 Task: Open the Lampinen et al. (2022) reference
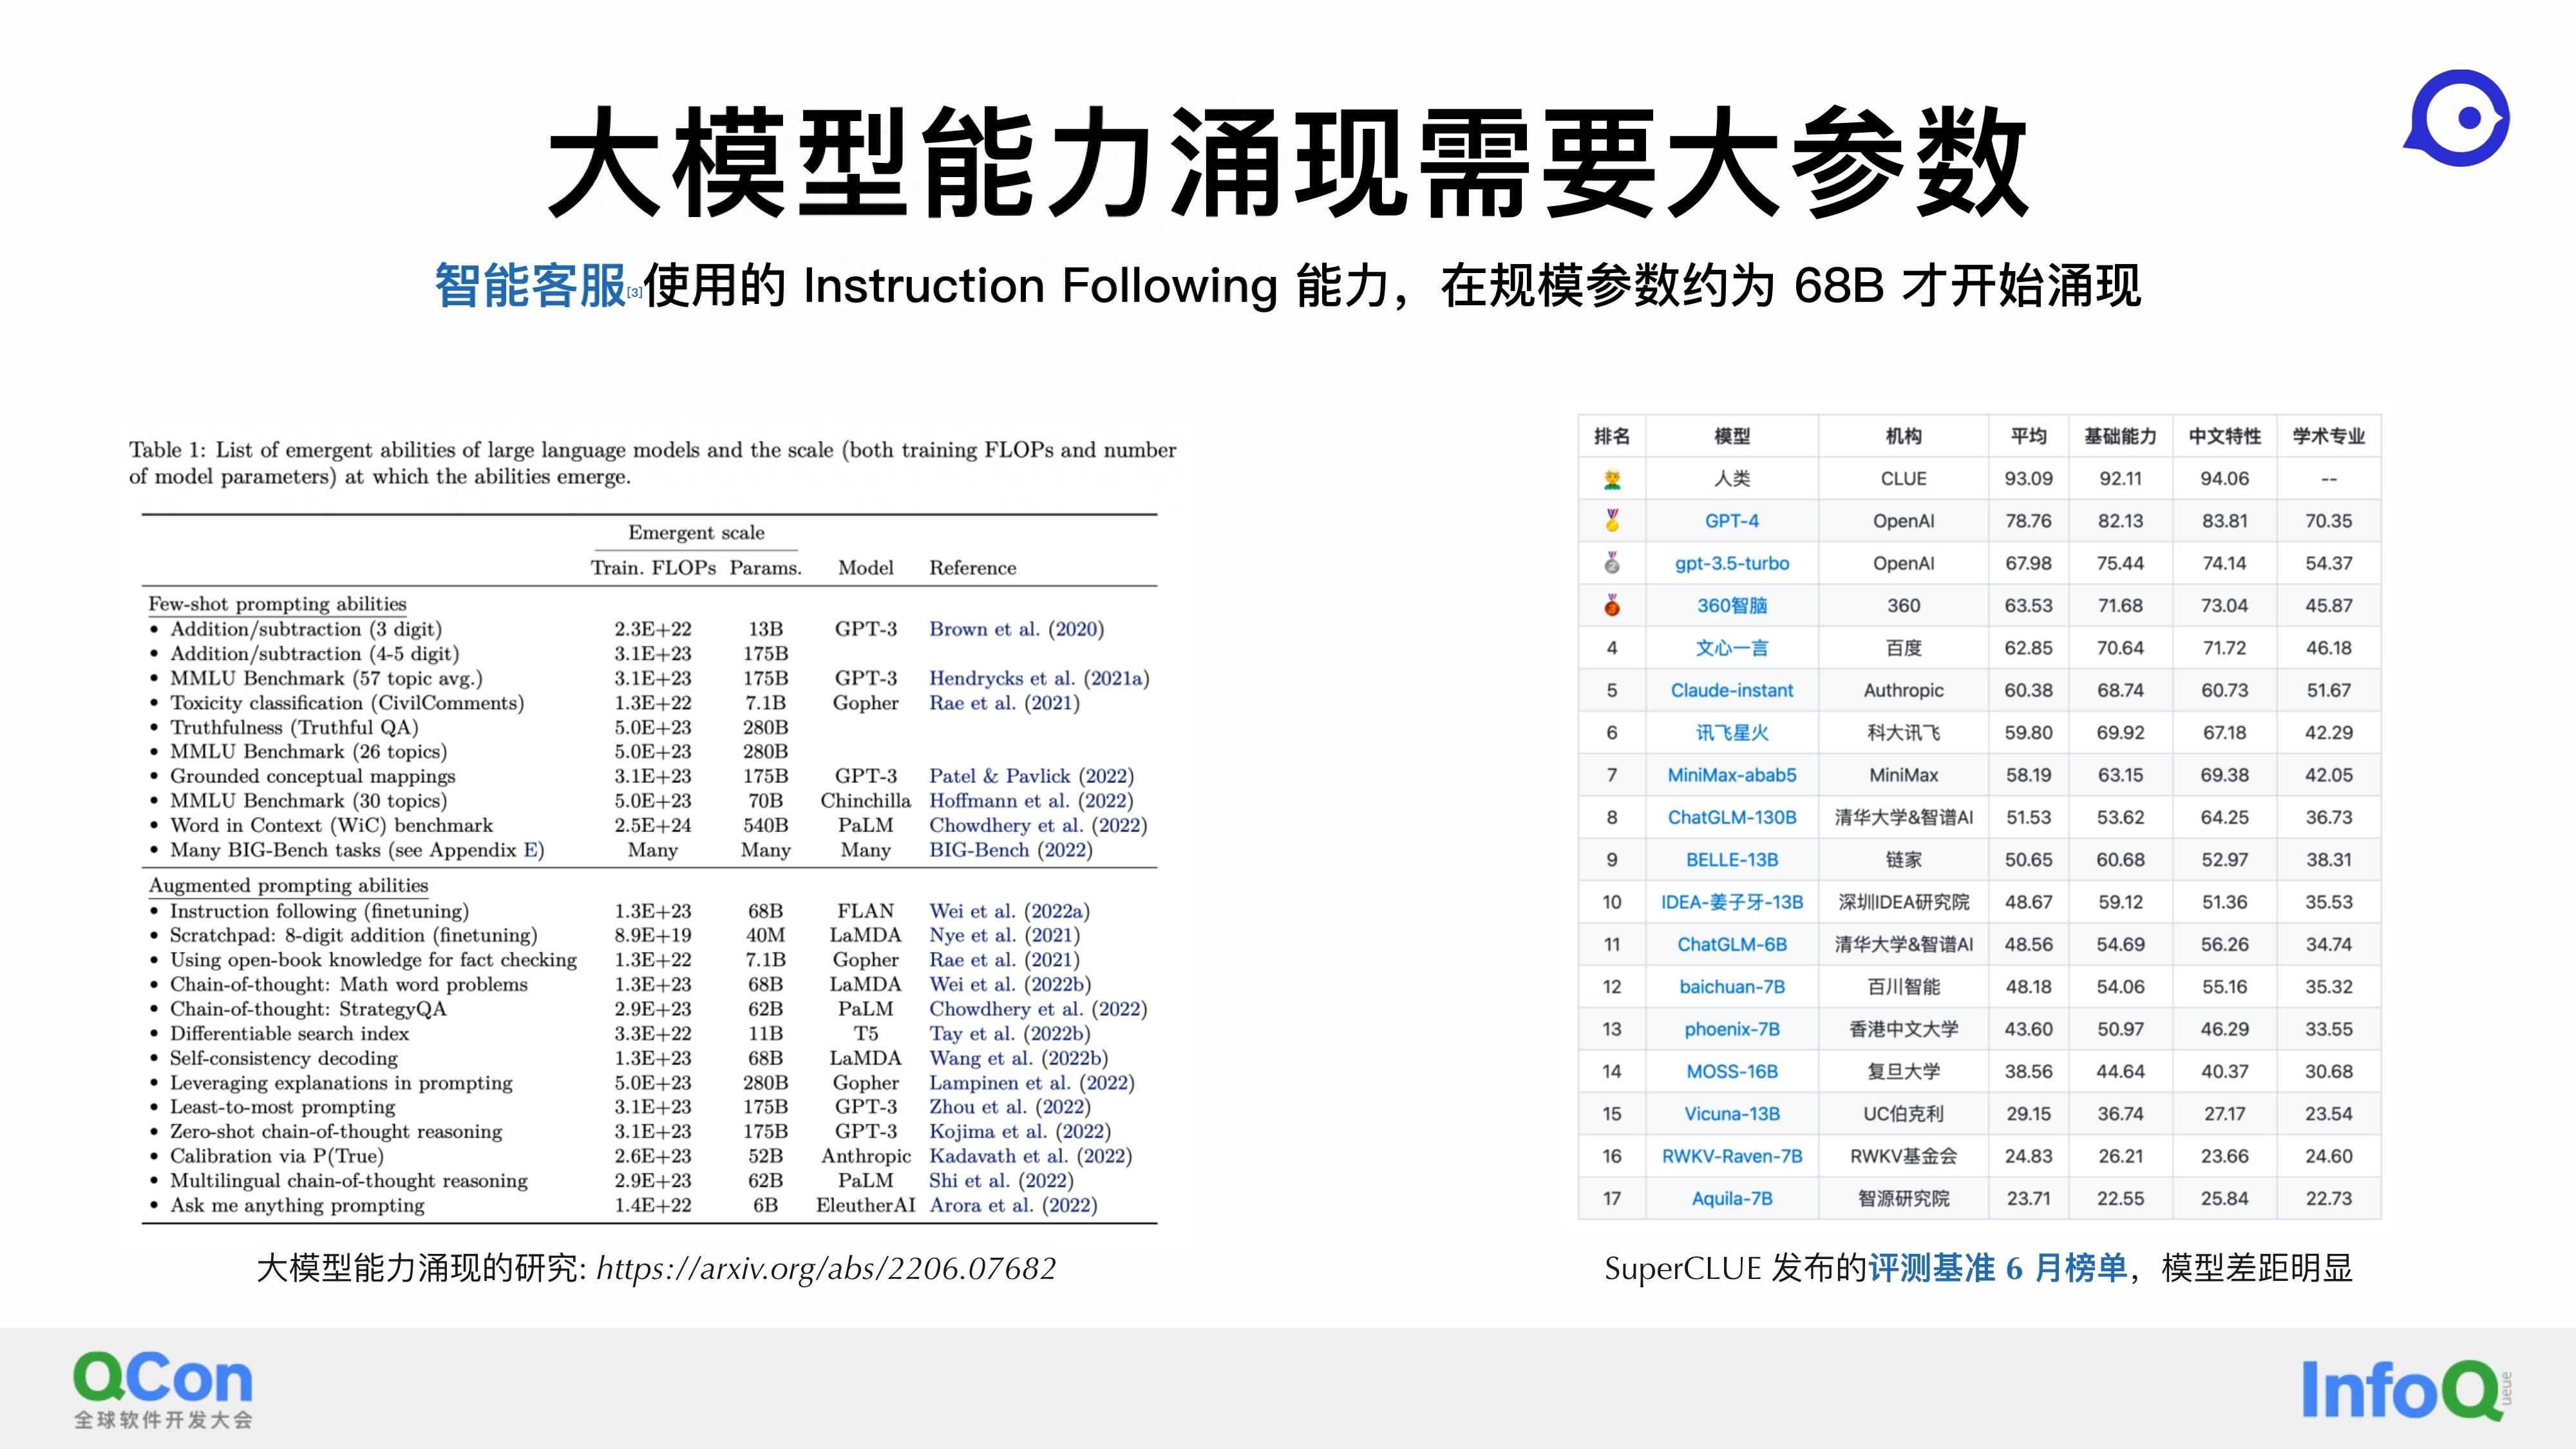(1032, 1083)
